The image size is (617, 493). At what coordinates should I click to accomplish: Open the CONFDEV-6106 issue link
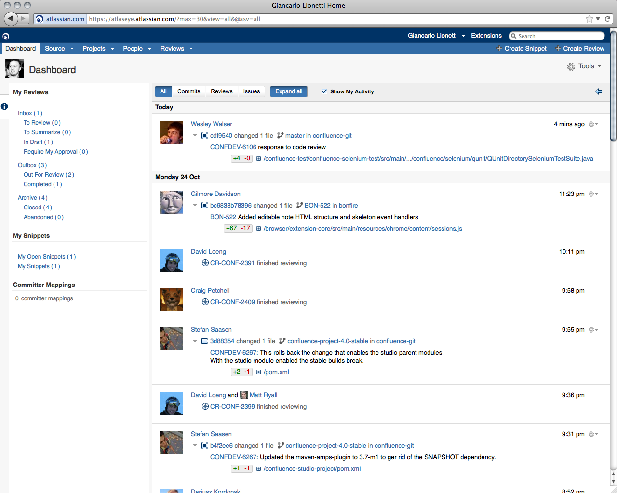point(233,147)
